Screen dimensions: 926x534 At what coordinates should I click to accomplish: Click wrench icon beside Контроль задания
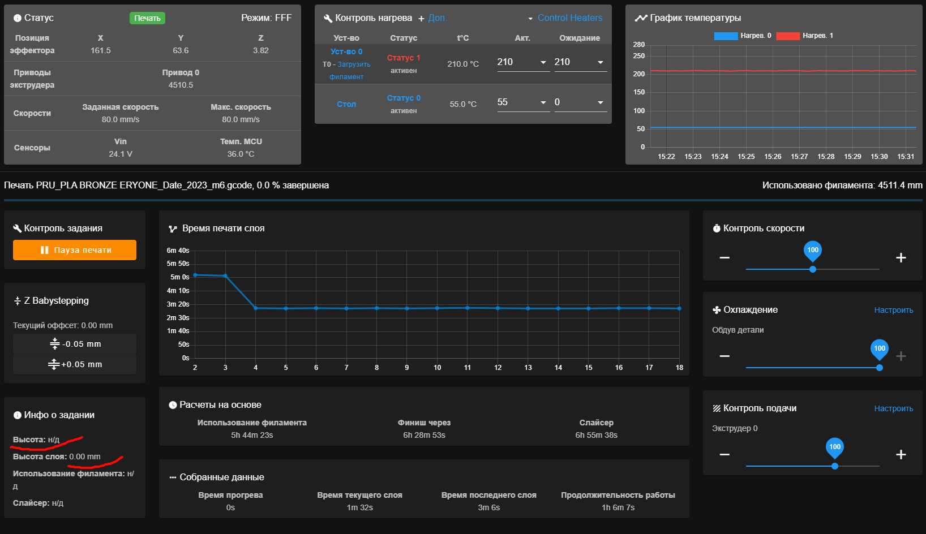click(x=18, y=229)
